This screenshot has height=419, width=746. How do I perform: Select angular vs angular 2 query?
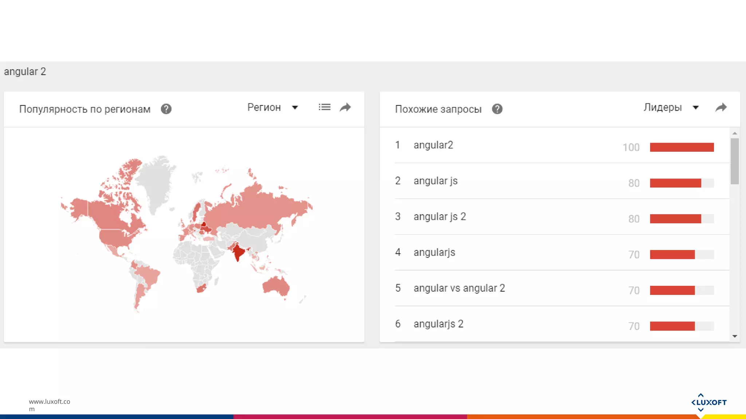point(459,288)
